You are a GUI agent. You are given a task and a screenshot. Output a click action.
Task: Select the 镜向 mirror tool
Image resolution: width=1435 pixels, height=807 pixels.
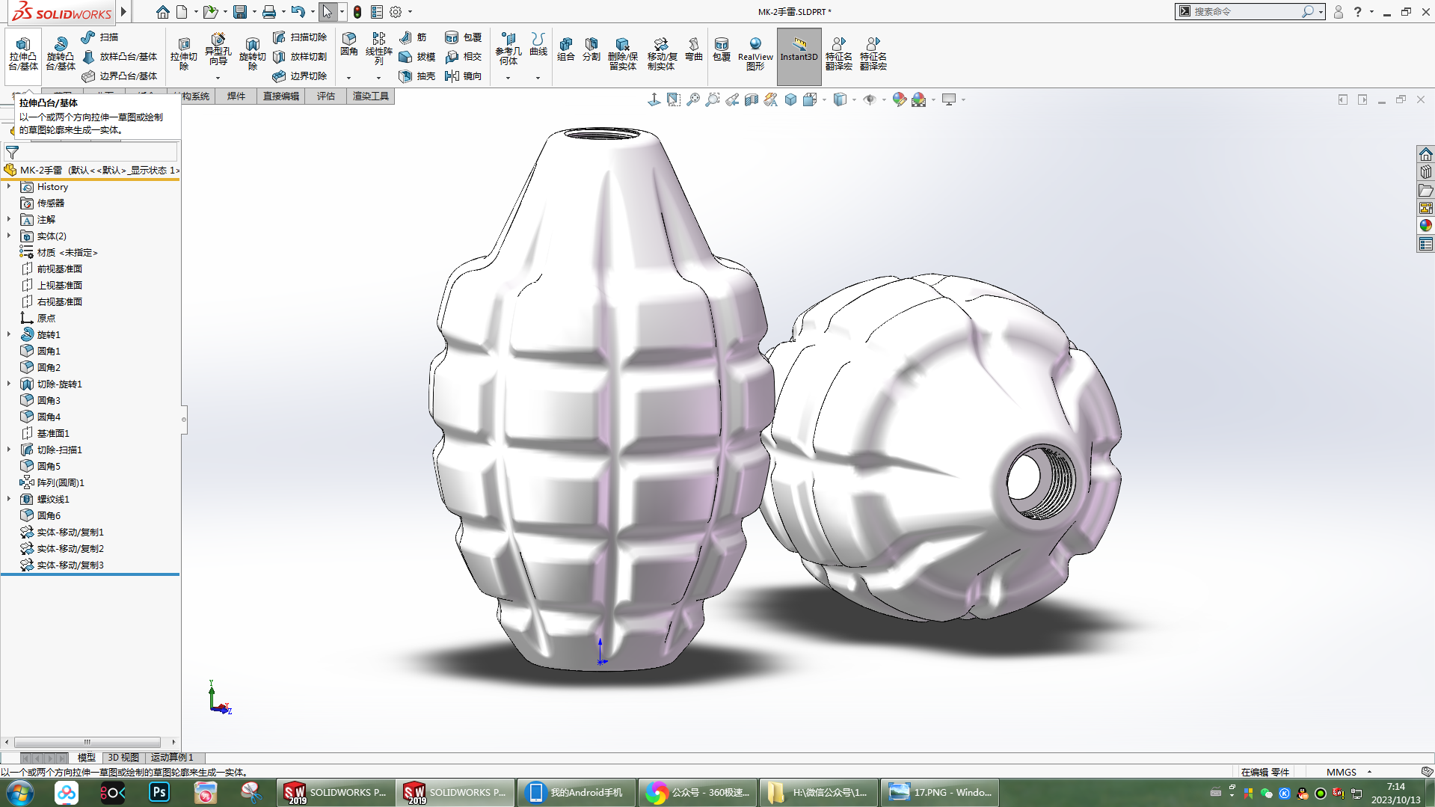[x=464, y=76]
